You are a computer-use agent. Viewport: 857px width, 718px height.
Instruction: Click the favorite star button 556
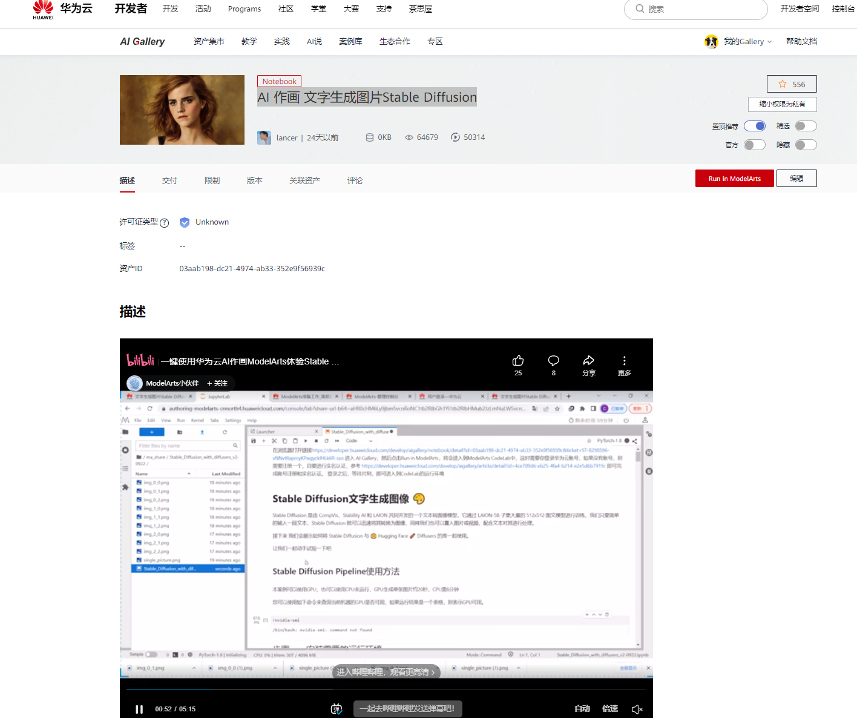point(792,84)
